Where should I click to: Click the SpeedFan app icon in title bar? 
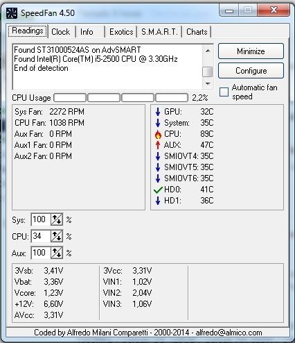[x=12, y=13]
